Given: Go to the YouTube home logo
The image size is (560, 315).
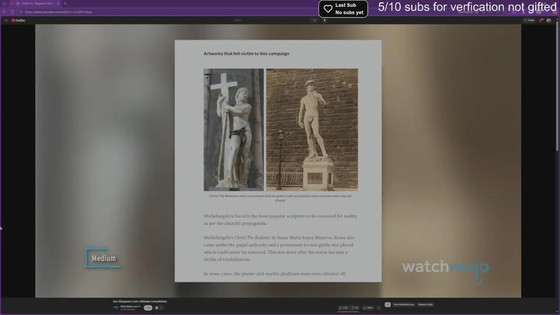Looking at the screenshot, I should (18, 20).
